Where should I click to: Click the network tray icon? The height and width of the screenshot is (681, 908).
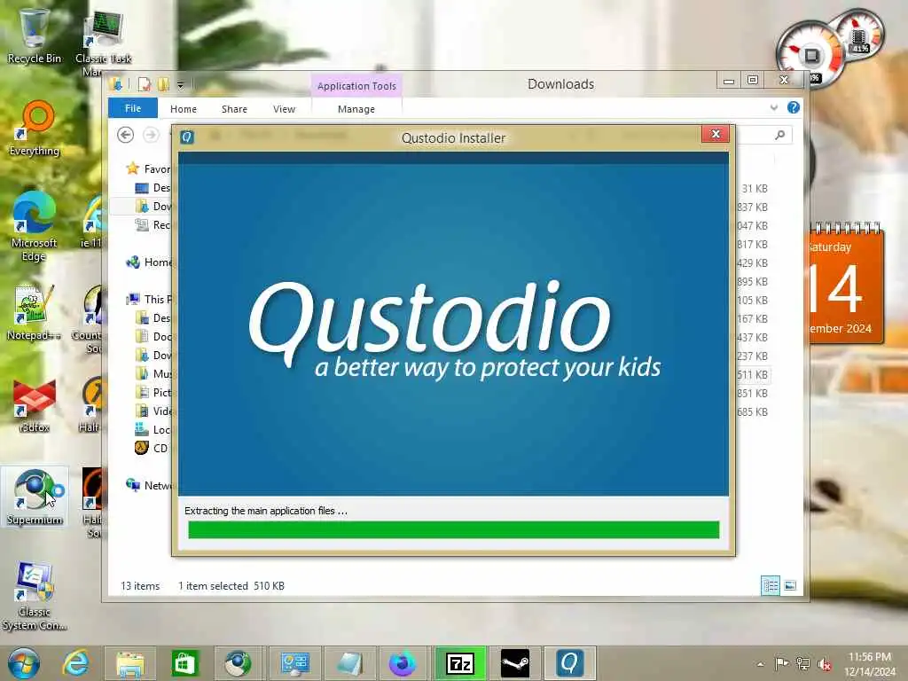pos(802,663)
